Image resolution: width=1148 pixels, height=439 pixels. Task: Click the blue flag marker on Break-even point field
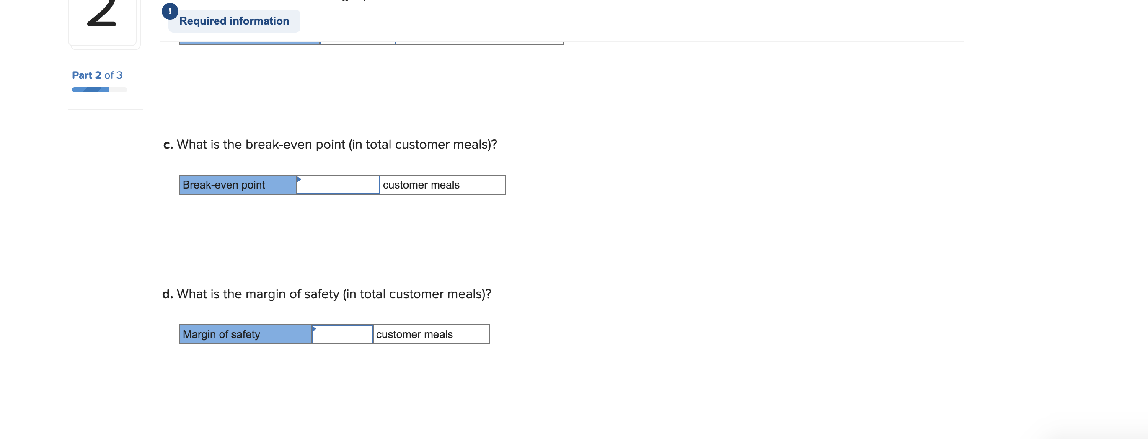click(300, 181)
